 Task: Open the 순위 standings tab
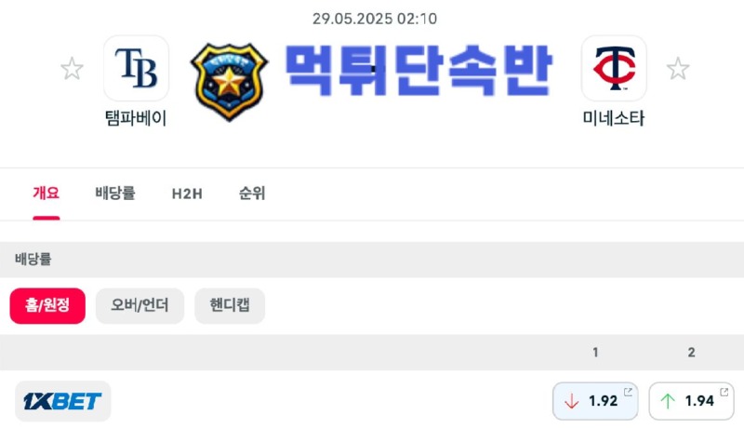click(x=252, y=194)
